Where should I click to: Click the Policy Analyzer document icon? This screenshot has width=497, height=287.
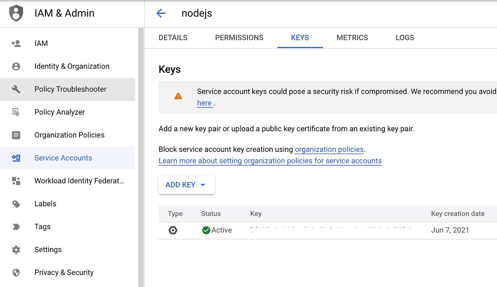(x=16, y=112)
